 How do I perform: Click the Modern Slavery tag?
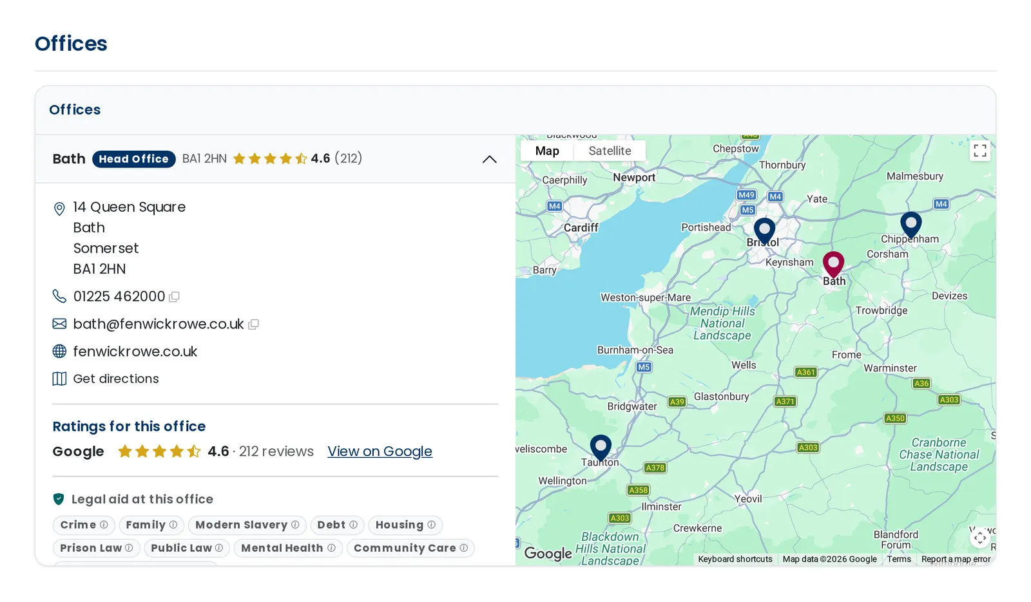247,525
